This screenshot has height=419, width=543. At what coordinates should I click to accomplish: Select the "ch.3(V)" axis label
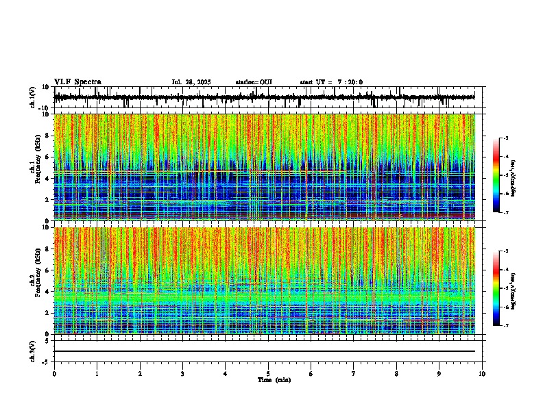click(x=33, y=351)
